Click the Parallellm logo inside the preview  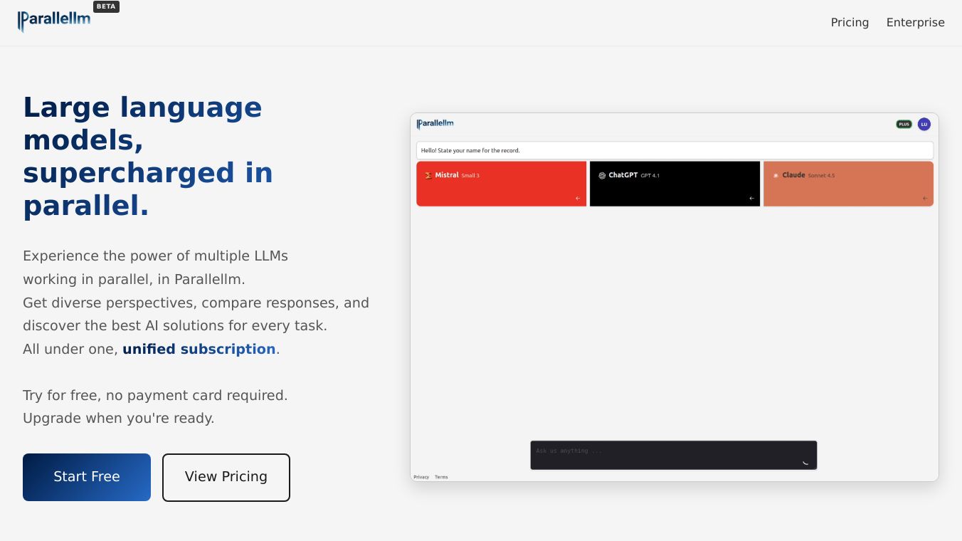(435, 124)
